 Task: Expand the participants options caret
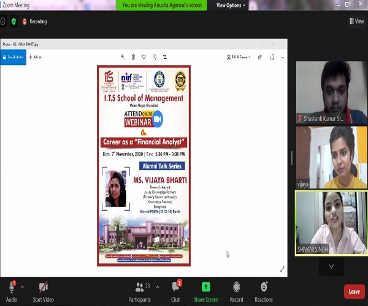[158, 286]
